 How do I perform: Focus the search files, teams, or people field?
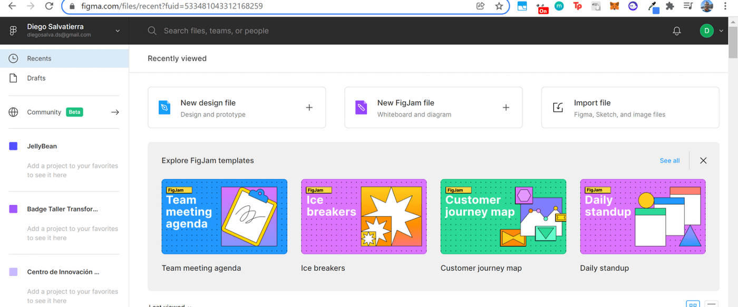point(216,31)
